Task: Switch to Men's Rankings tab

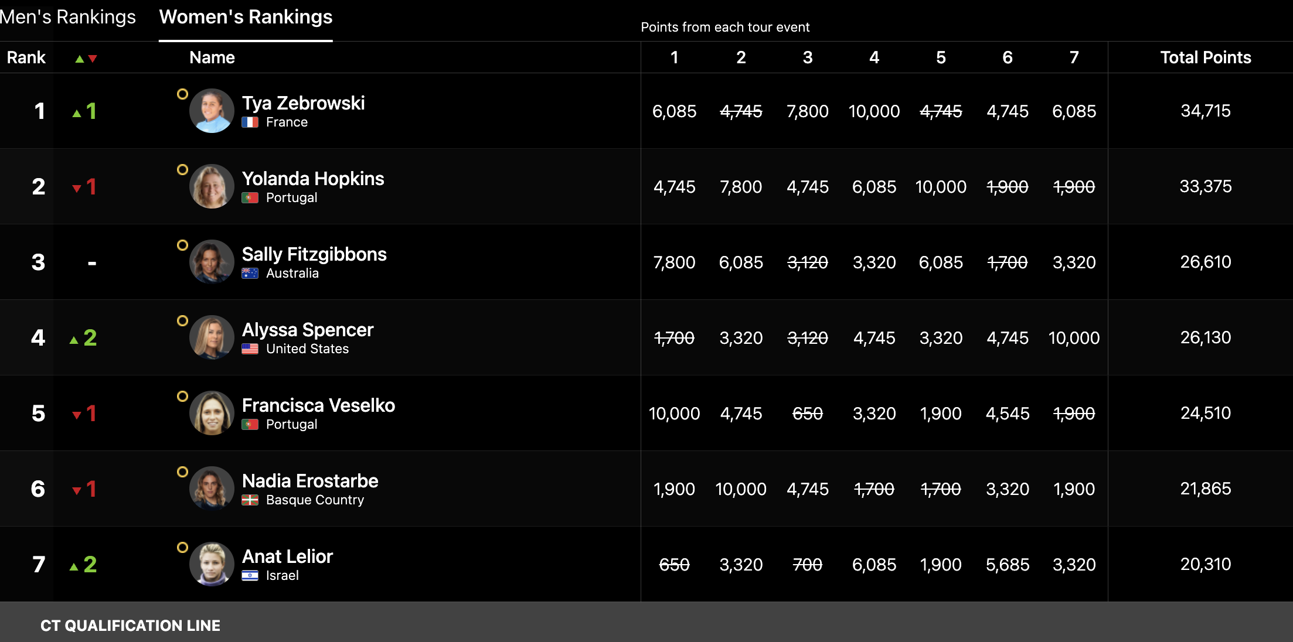Action: click(67, 17)
